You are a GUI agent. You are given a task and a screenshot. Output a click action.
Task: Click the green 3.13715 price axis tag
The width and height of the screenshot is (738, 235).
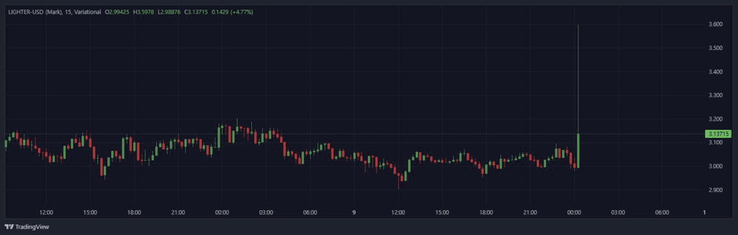718,134
